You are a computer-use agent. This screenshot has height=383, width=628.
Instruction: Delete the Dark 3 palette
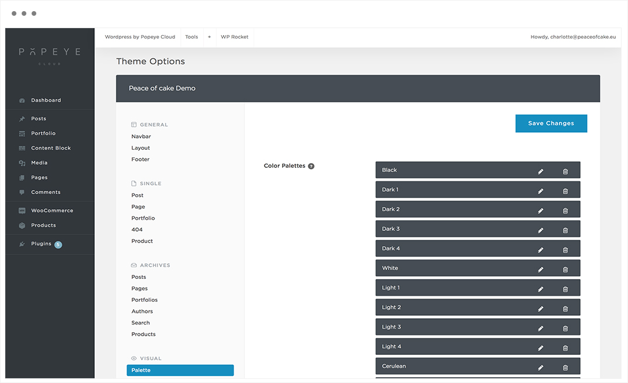point(565,230)
